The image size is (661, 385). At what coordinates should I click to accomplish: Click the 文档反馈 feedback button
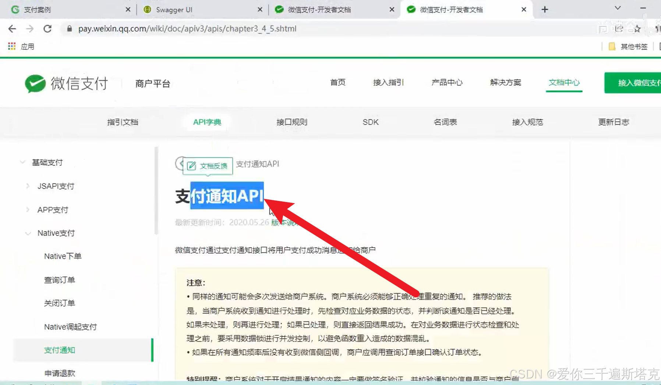[x=208, y=166]
